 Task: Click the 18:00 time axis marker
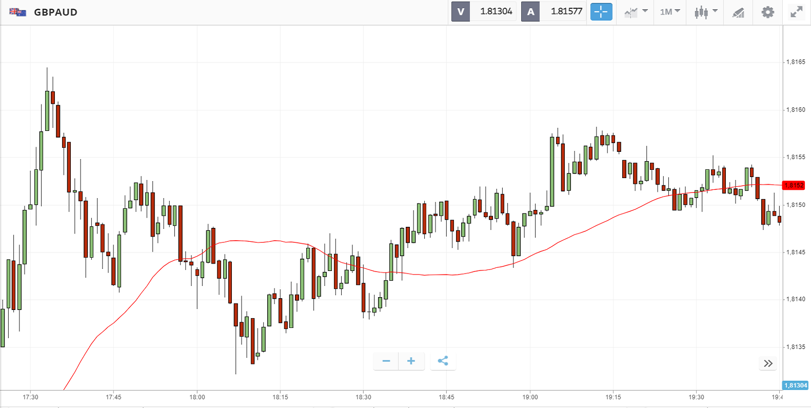coord(197,397)
